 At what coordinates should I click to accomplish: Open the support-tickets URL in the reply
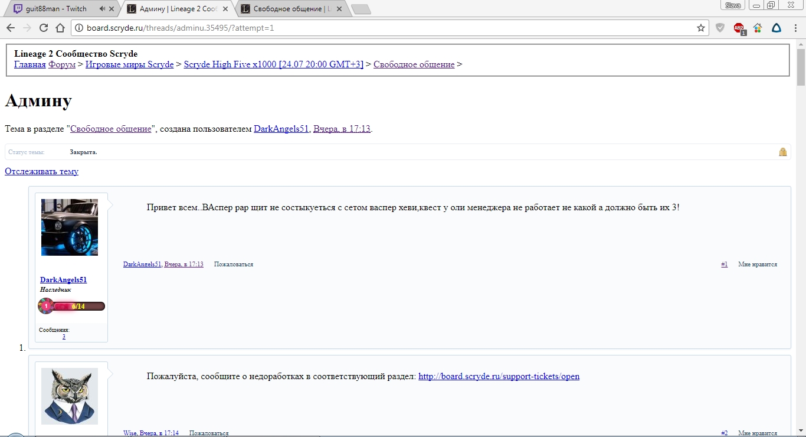coord(499,376)
